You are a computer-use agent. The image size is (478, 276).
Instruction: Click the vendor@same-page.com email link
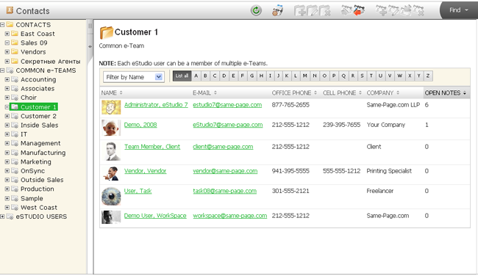coord(225,171)
